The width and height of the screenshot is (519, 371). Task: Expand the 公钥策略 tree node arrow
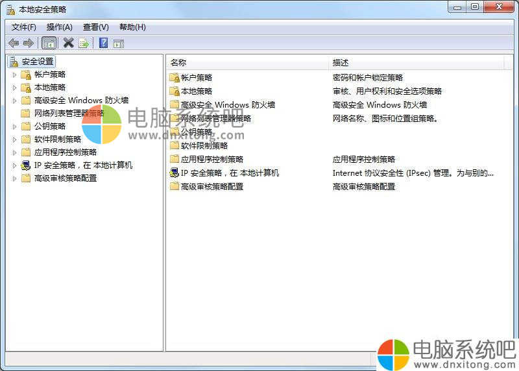pos(14,126)
